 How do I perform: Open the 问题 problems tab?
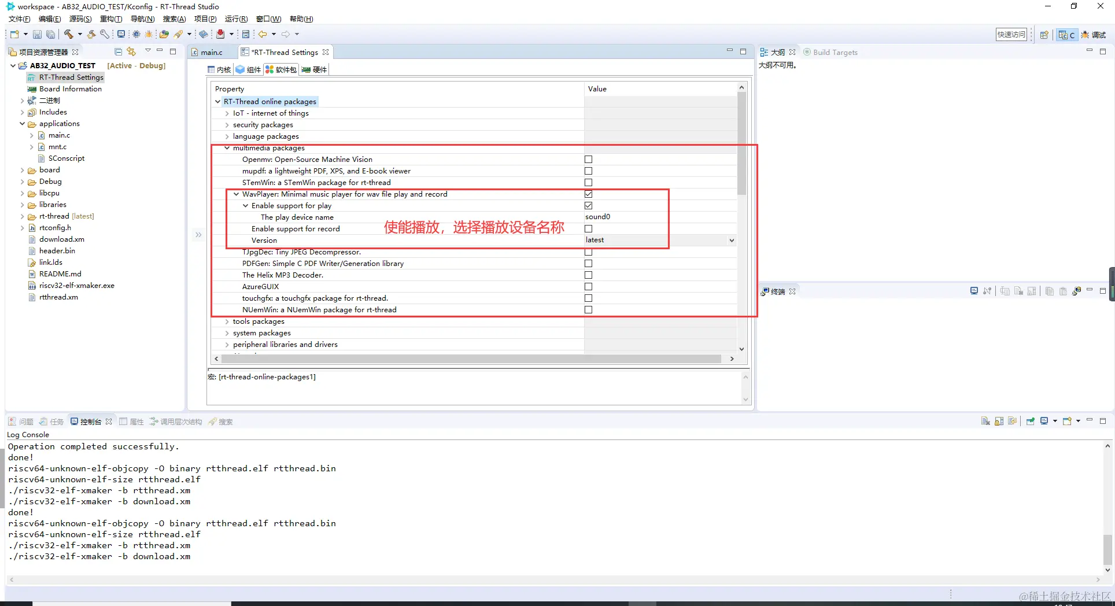pyautogui.click(x=21, y=422)
